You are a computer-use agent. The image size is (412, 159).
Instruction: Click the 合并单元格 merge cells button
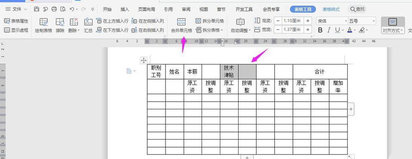click(181, 25)
